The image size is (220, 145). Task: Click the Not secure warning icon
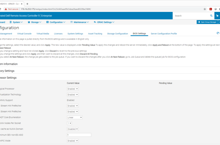pos(6,9)
